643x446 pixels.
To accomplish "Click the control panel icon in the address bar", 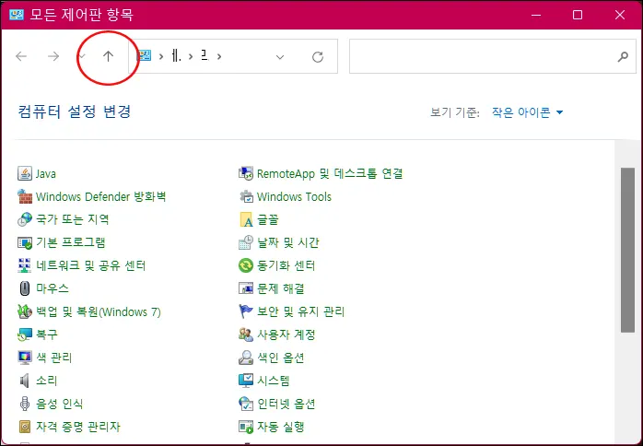I will coord(144,56).
